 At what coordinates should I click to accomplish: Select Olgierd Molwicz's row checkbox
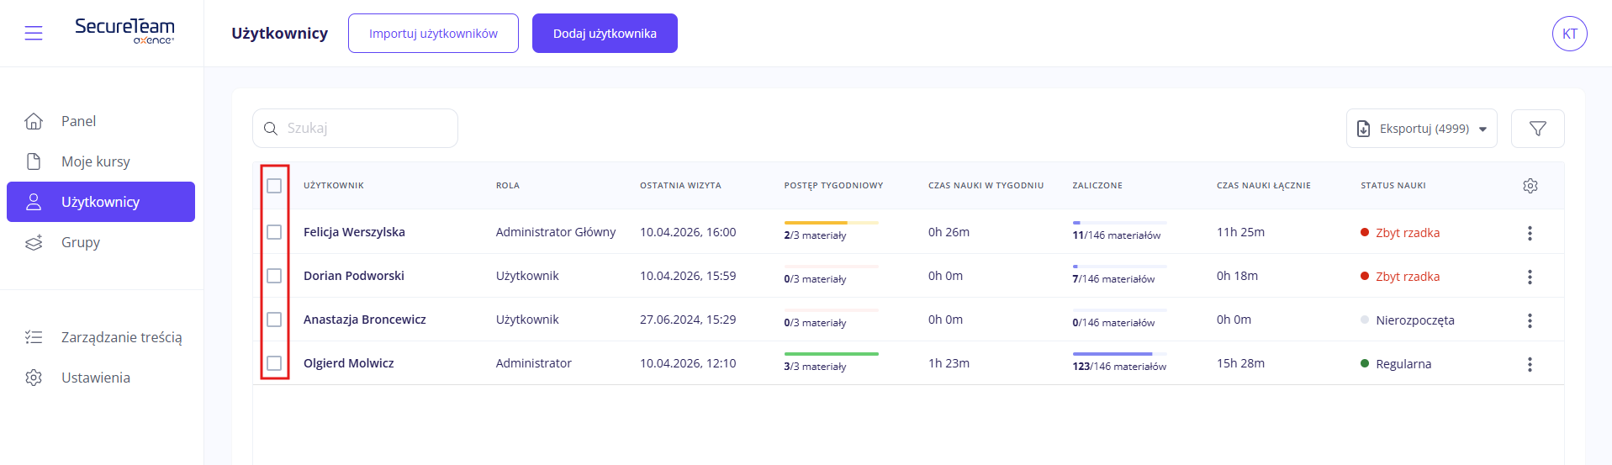274,363
